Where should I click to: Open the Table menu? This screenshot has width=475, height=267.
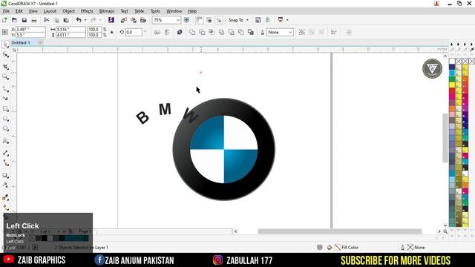(139, 11)
